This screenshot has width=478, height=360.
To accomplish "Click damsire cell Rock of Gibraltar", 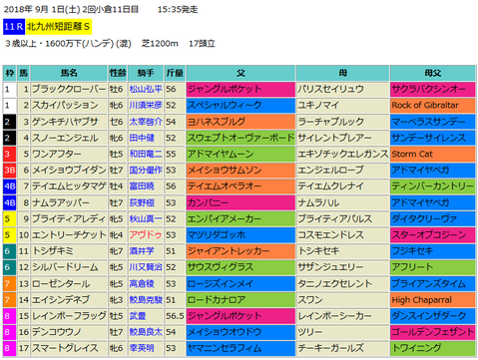I will [433, 106].
